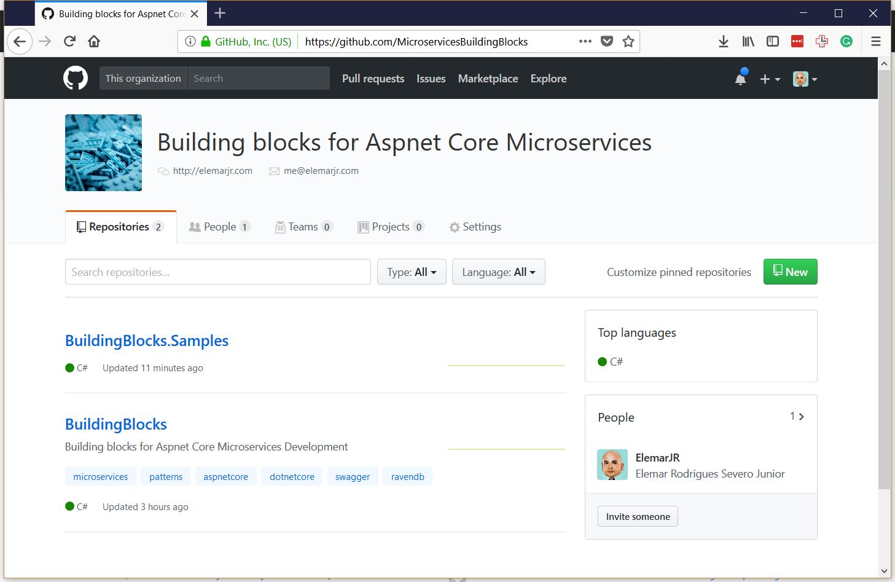Viewport: 895px width, 582px height.
Task: Click the Search repositories input field
Action: [x=217, y=272]
